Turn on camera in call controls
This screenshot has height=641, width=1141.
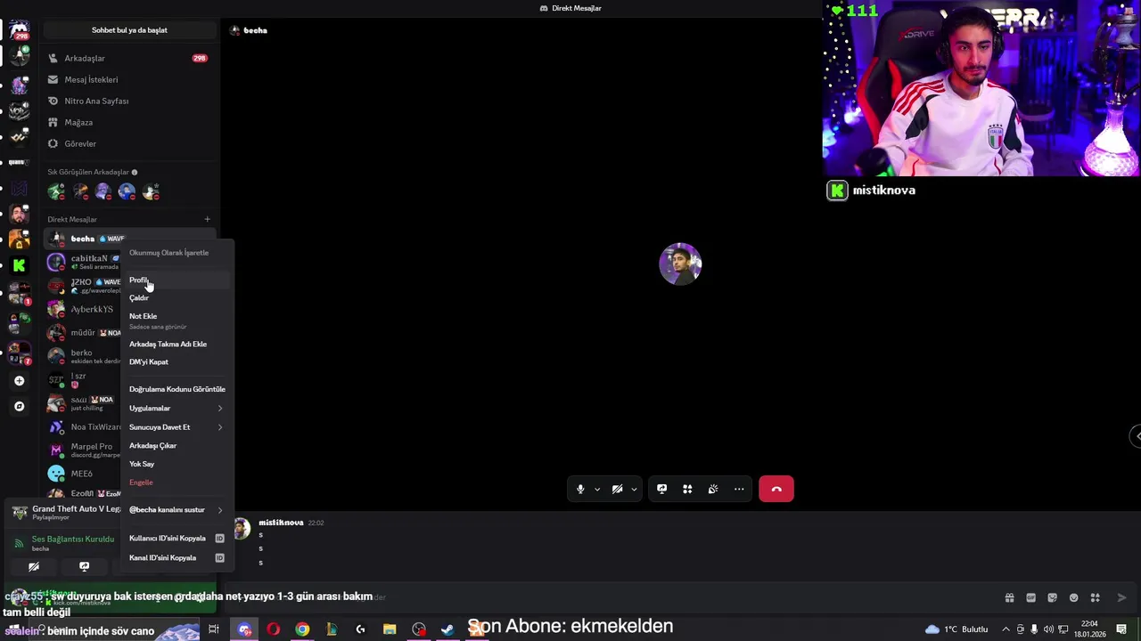[x=617, y=489]
